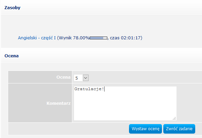Place the cursor in the word Gratulacje!
Screen dimensions: 202x138
point(89,89)
